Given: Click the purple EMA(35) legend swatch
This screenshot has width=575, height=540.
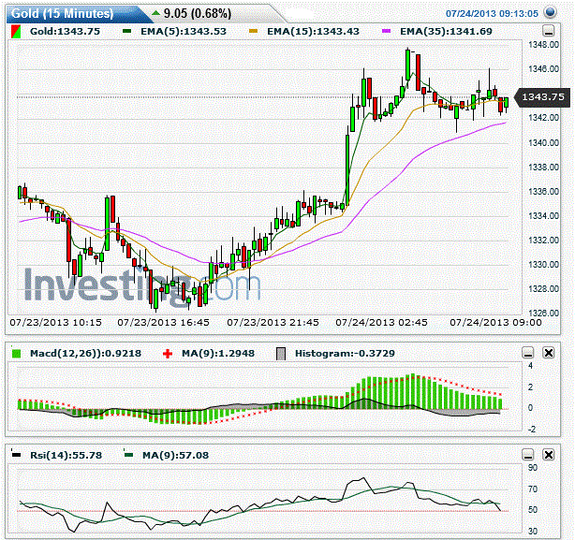Looking at the screenshot, I should click(387, 32).
